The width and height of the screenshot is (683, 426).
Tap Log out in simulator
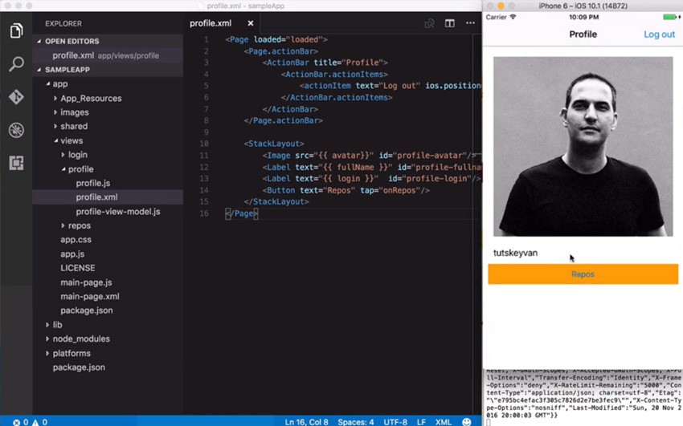coord(659,34)
